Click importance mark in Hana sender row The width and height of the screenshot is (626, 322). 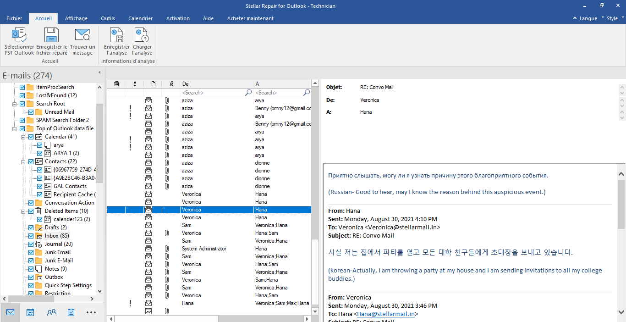130,303
